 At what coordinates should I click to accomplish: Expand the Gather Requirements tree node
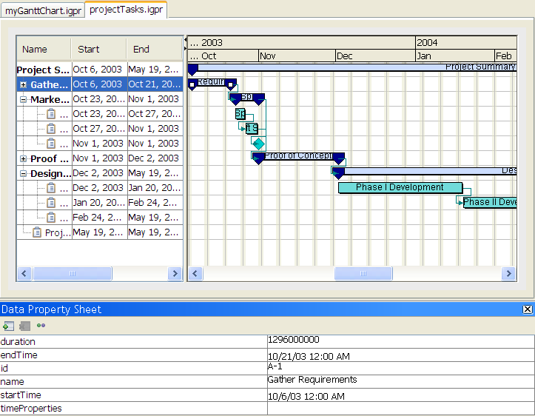24,85
